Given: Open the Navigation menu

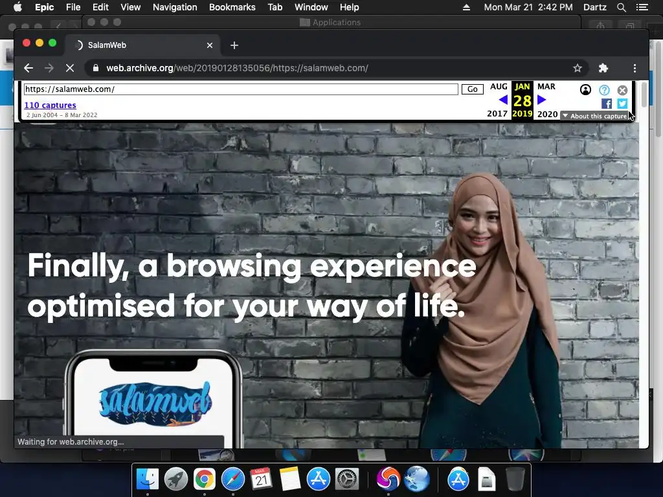Looking at the screenshot, I should [x=175, y=7].
